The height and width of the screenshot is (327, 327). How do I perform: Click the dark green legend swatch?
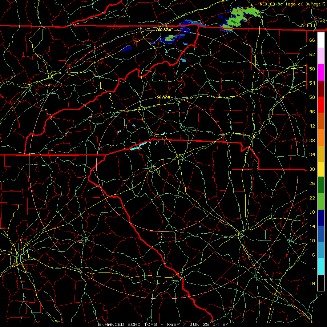[321, 185]
